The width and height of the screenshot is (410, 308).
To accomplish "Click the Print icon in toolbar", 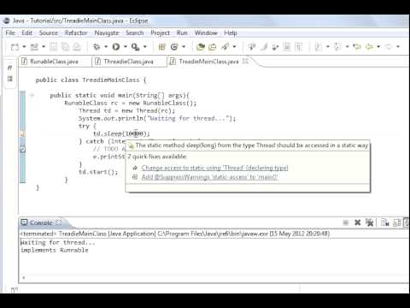I will [77, 46].
